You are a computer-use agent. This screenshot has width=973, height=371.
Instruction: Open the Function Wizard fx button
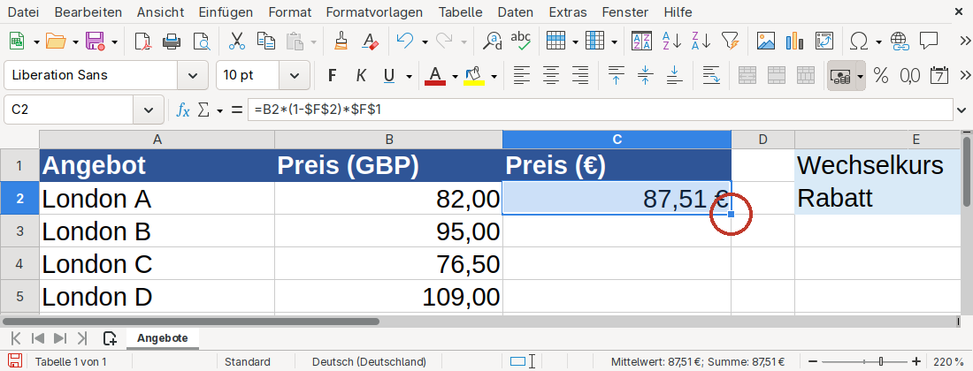click(x=183, y=110)
